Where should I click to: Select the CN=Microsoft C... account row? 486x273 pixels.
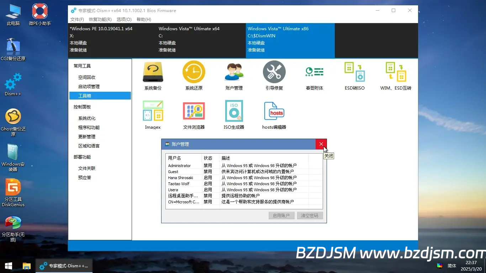pyautogui.click(x=244, y=202)
